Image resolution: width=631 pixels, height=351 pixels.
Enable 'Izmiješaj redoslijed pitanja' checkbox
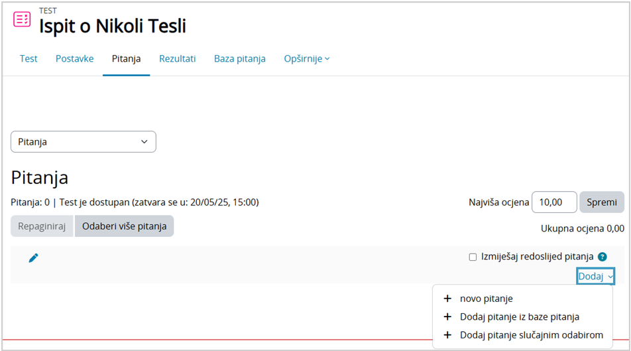tap(473, 257)
